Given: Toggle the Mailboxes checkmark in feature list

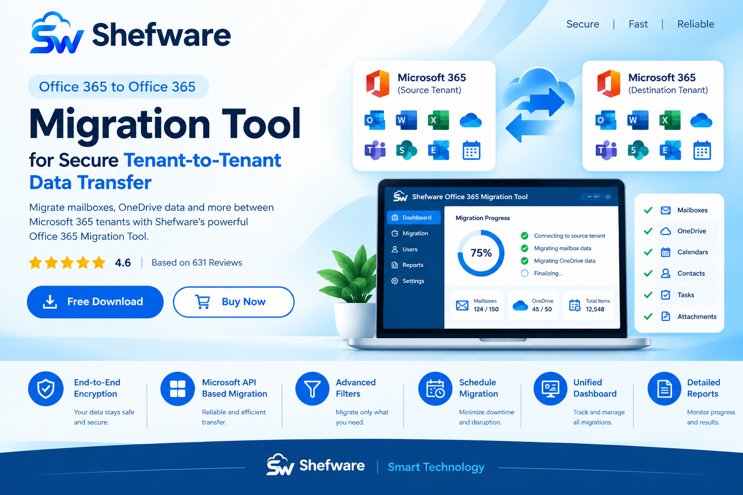Looking at the screenshot, I should (648, 210).
